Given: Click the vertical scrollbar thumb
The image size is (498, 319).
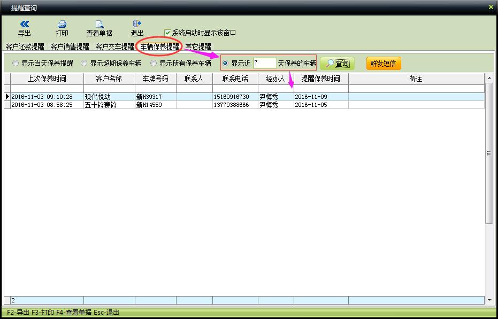Looking at the screenshot, I should pos(489,153).
